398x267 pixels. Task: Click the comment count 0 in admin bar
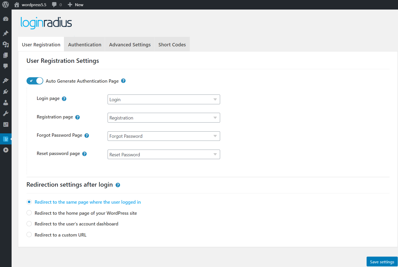coord(60,5)
